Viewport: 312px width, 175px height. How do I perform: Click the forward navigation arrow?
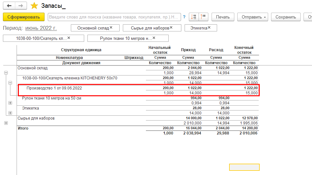pyautogui.click(x=21, y=6)
